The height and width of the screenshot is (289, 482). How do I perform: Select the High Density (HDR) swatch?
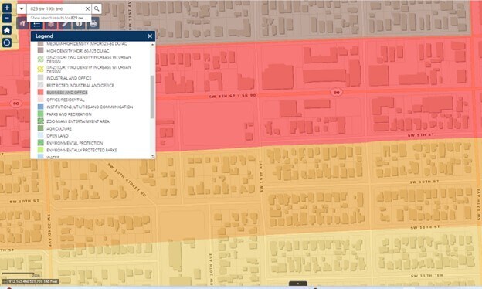tap(40, 50)
